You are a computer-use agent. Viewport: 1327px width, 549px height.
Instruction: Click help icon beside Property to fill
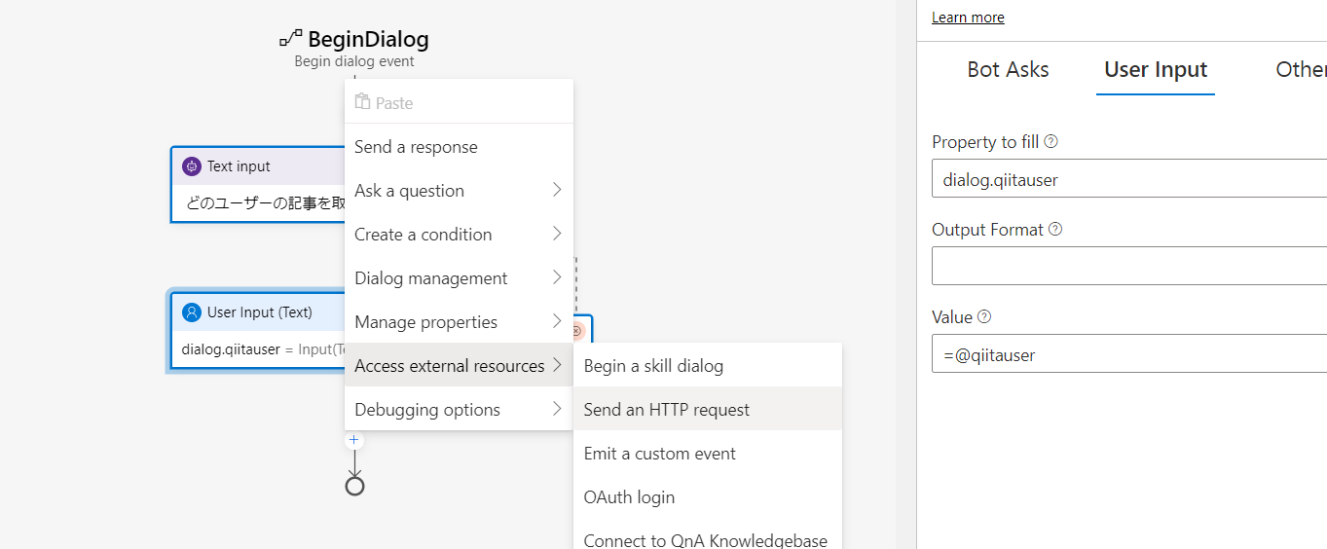point(1051,142)
